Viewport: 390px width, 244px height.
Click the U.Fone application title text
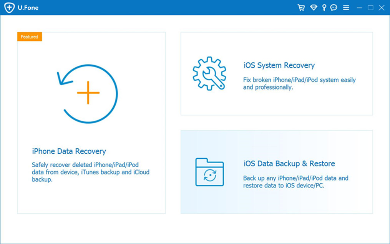coord(28,8)
